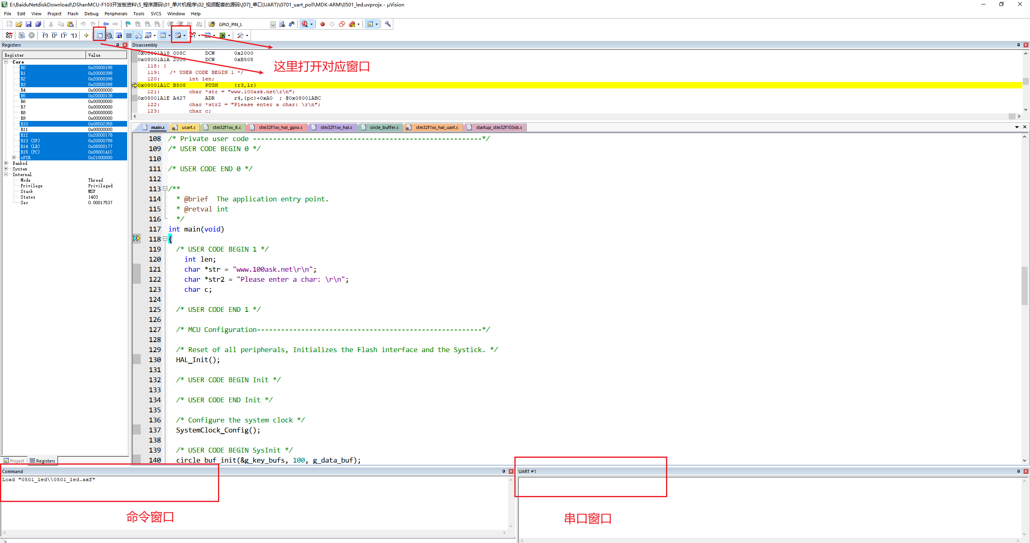Collapse the comment block fold at line 113
This screenshot has height=543, width=1030.
pos(165,189)
